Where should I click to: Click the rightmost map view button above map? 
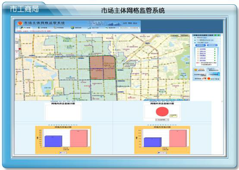coord(185,36)
